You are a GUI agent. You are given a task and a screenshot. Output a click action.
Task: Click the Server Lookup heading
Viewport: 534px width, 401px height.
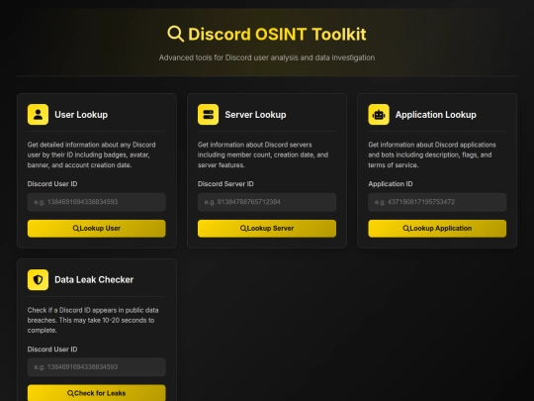click(255, 115)
